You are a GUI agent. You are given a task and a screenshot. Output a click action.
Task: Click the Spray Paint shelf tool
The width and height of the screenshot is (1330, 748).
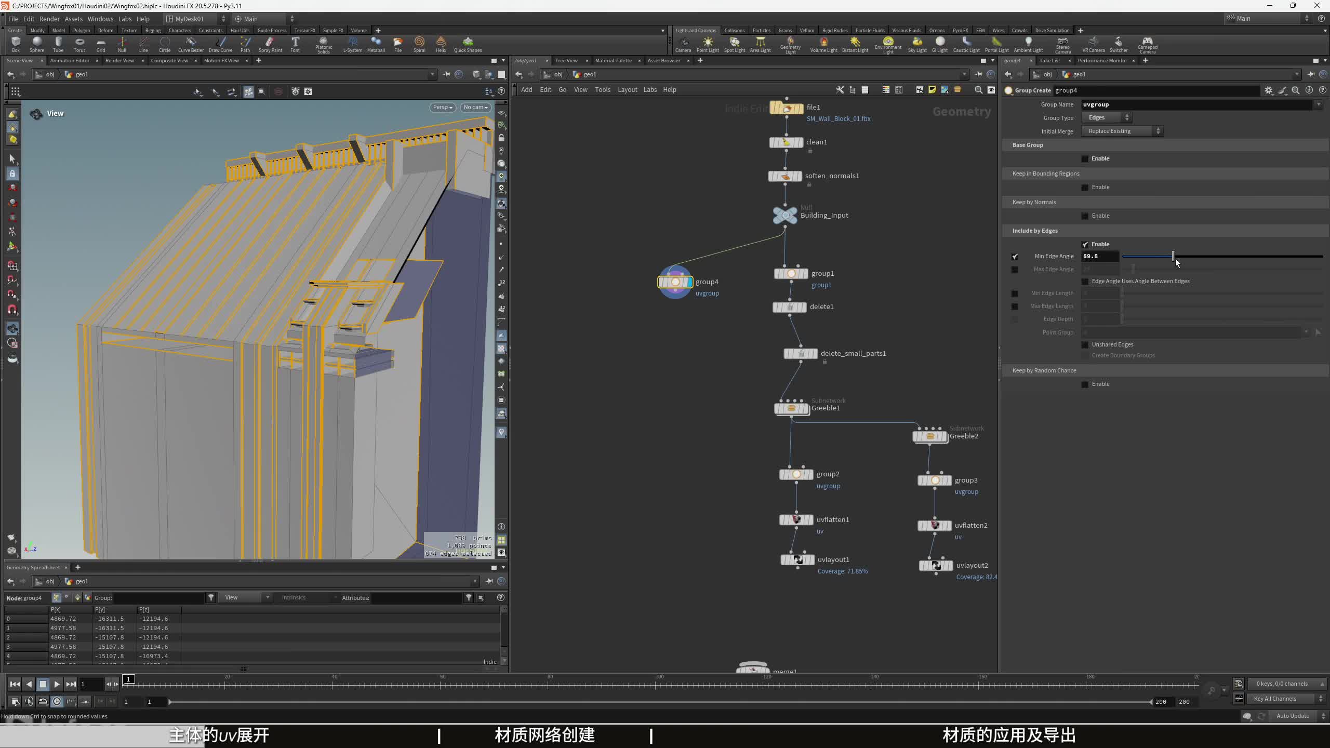[x=270, y=44]
